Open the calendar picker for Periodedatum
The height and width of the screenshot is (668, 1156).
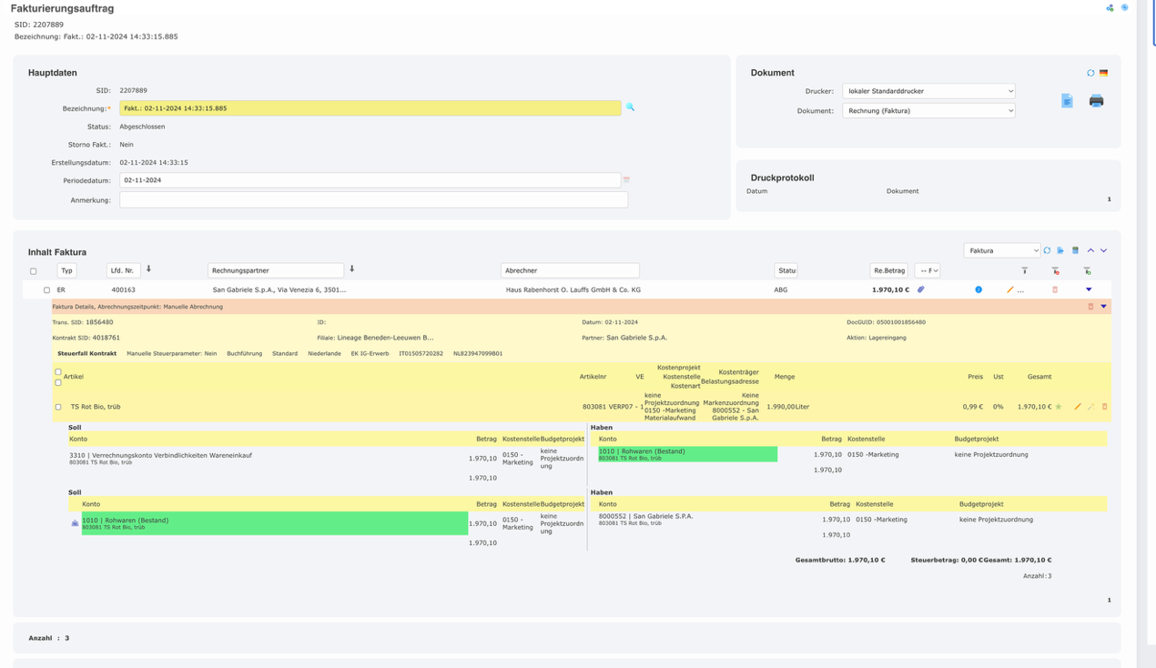pyautogui.click(x=626, y=180)
